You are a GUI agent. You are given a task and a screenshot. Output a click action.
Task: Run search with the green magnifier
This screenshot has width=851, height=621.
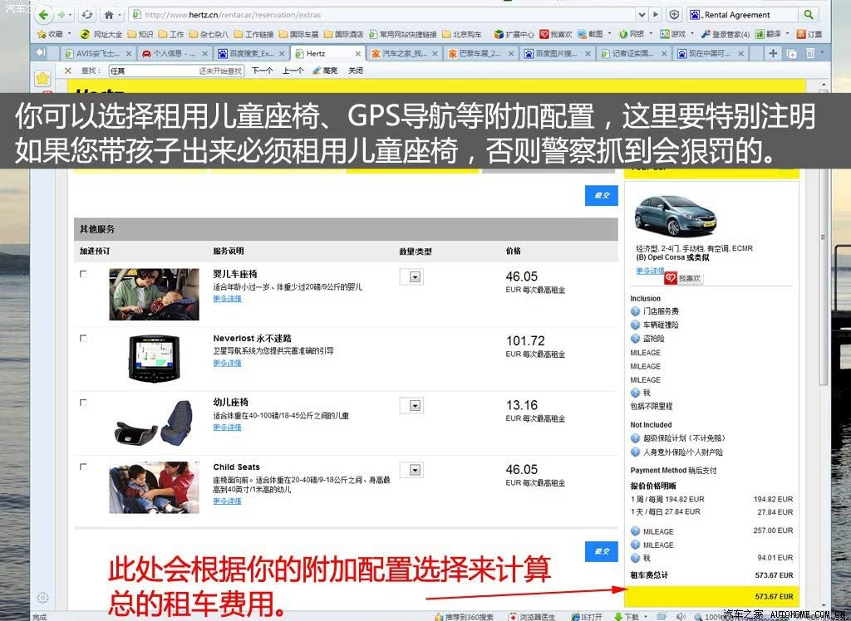click(x=809, y=15)
